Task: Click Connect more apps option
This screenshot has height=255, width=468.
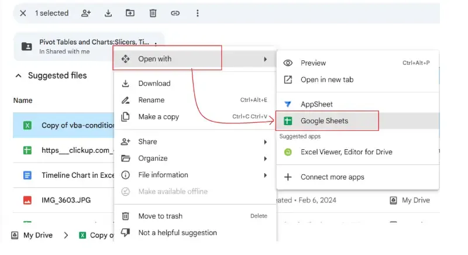Action: pyautogui.click(x=332, y=177)
